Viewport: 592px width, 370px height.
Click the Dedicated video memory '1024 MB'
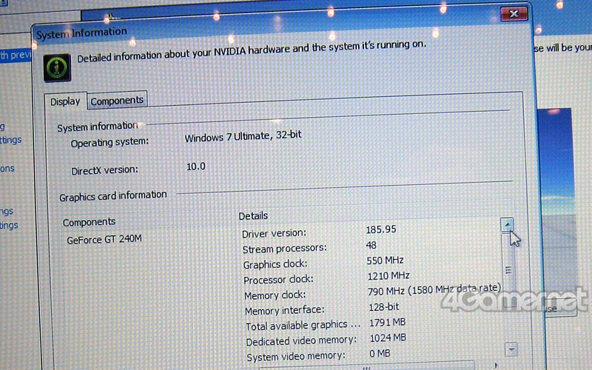[388, 337]
